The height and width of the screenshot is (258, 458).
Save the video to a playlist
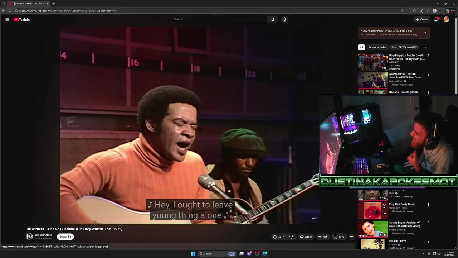point(339,236)
